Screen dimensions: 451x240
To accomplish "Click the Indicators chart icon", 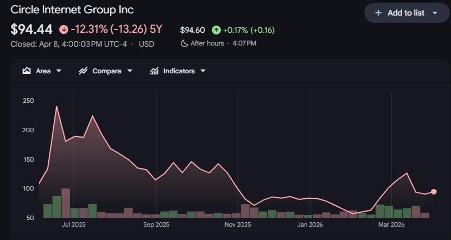I will (154, 71).
